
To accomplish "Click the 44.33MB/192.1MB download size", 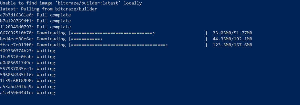I will 232,39.
